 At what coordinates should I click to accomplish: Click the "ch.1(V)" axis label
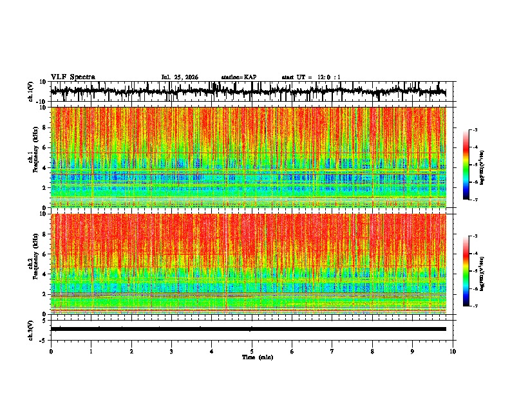31,91
